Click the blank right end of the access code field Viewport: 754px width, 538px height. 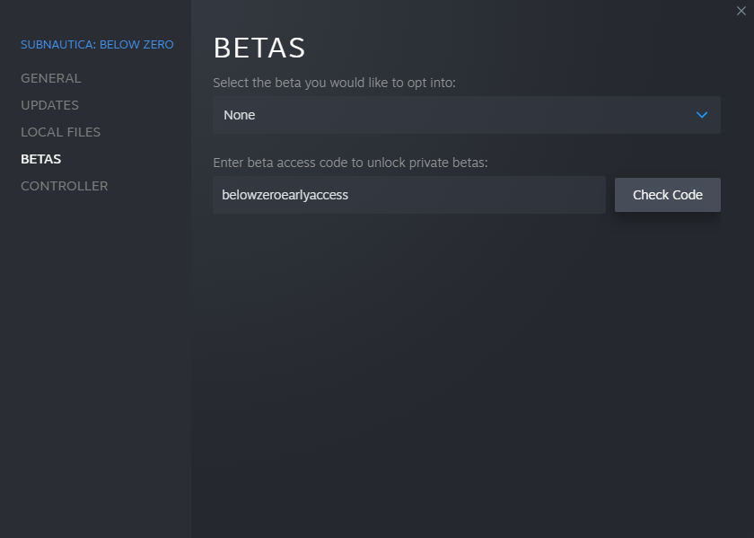tap(557, 195)
